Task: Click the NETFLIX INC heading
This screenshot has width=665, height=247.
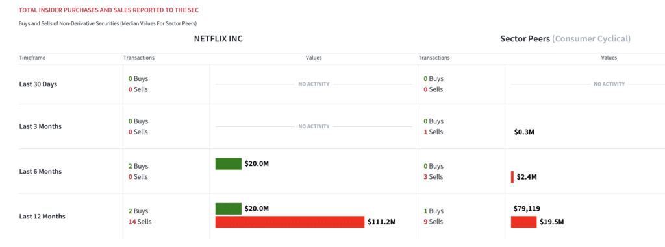Action: [x=218, y=38]
